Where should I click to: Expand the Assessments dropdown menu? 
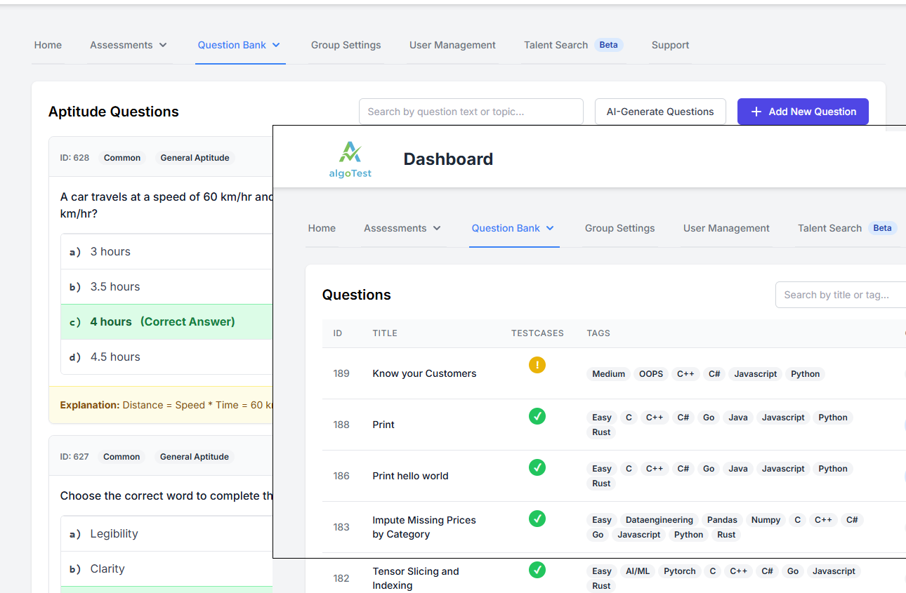pyautogui.click(x=402, y=228)
